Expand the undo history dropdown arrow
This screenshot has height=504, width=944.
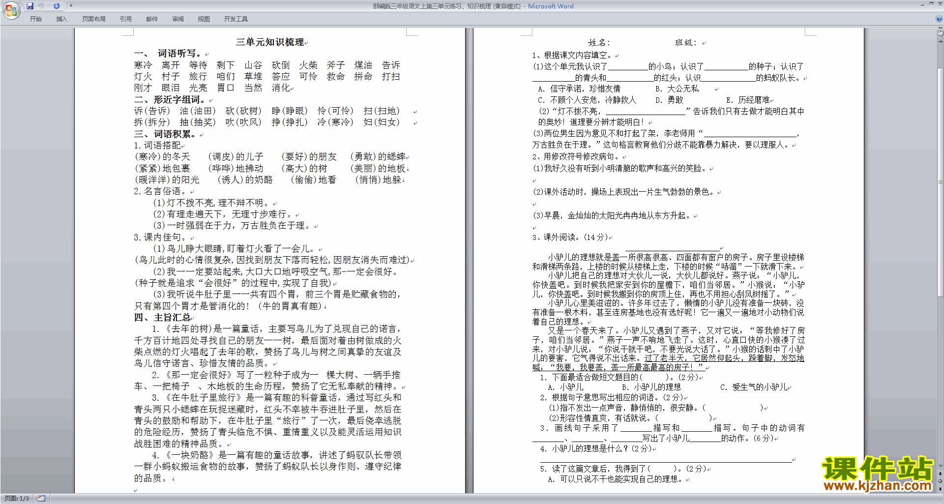tap(48, 6)
